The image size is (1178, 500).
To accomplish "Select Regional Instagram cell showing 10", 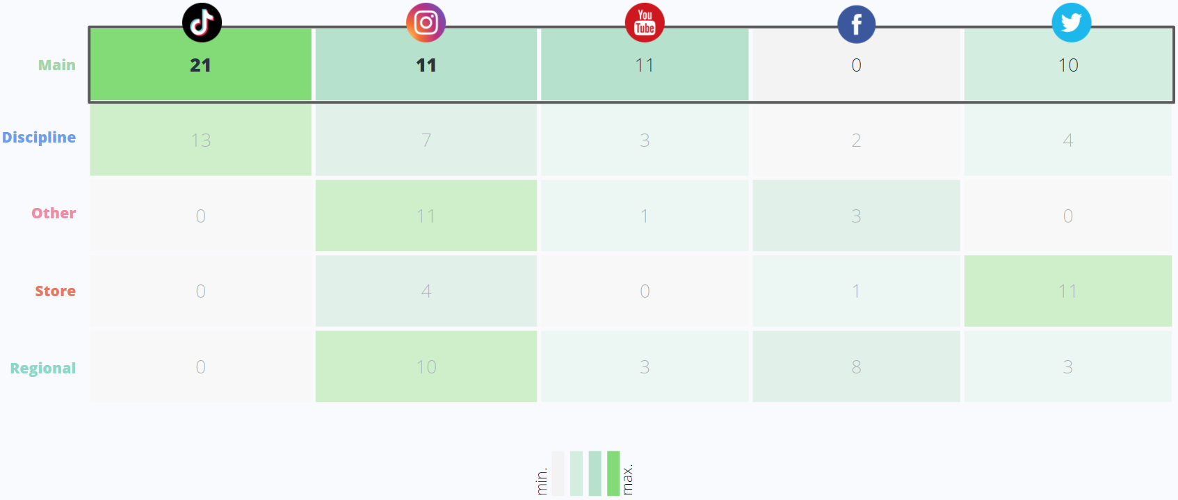I will coord(426,366).
